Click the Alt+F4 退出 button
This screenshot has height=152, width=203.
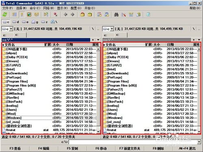187,148
